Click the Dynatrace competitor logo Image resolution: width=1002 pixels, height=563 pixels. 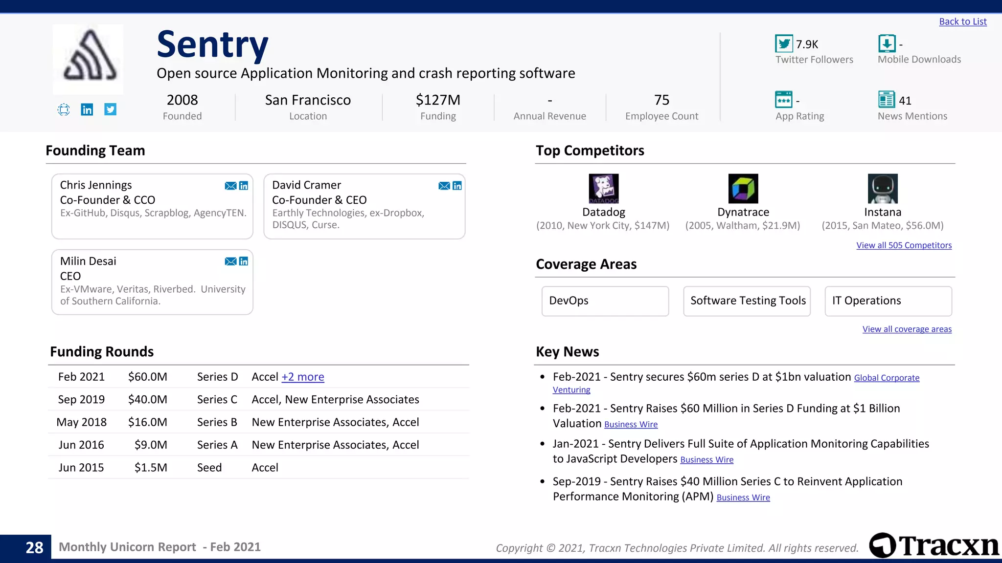743,189
